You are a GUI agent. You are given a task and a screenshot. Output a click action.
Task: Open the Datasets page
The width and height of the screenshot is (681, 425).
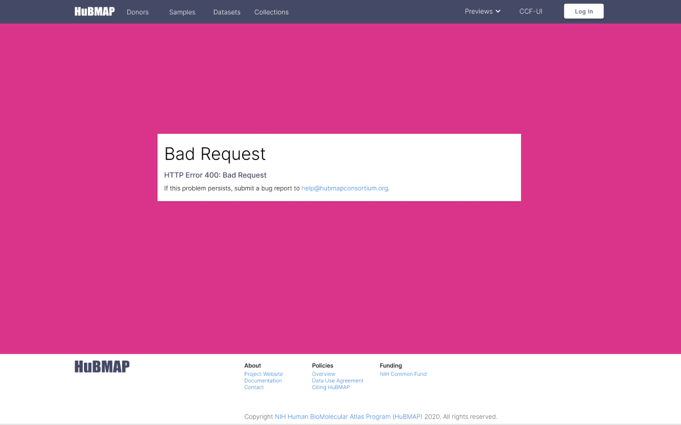click(226, 12)
